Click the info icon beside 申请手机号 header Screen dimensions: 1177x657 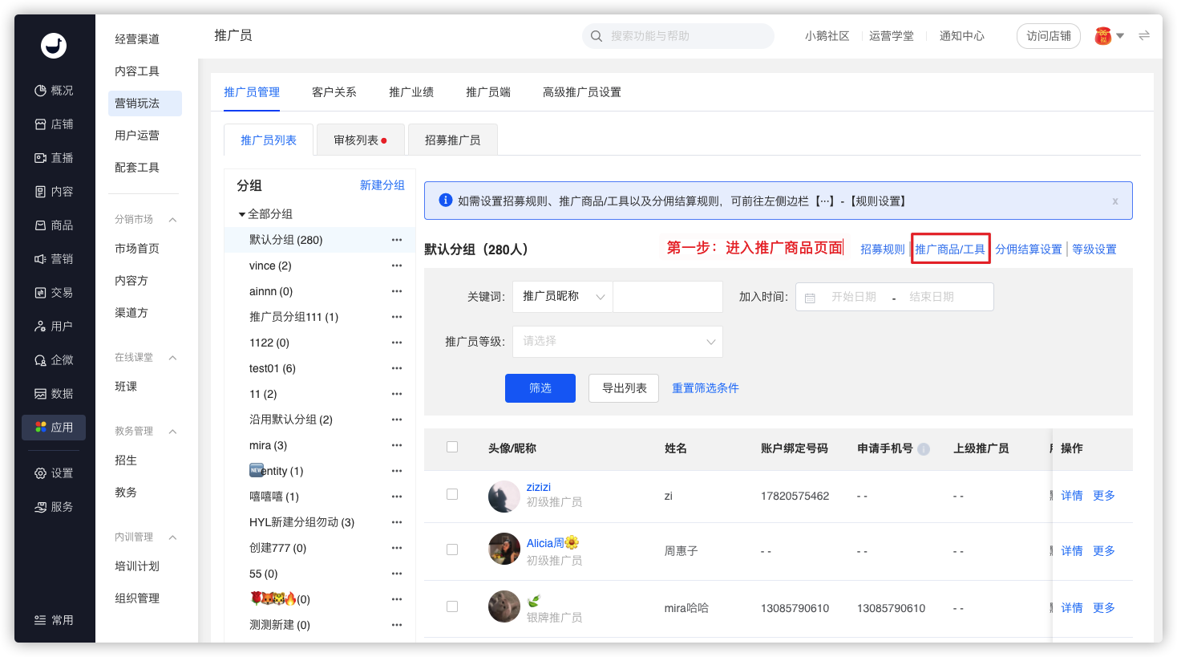point(924,449)
